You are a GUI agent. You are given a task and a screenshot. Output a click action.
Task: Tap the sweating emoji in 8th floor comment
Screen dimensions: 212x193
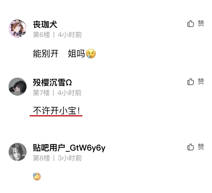(37, 176)
